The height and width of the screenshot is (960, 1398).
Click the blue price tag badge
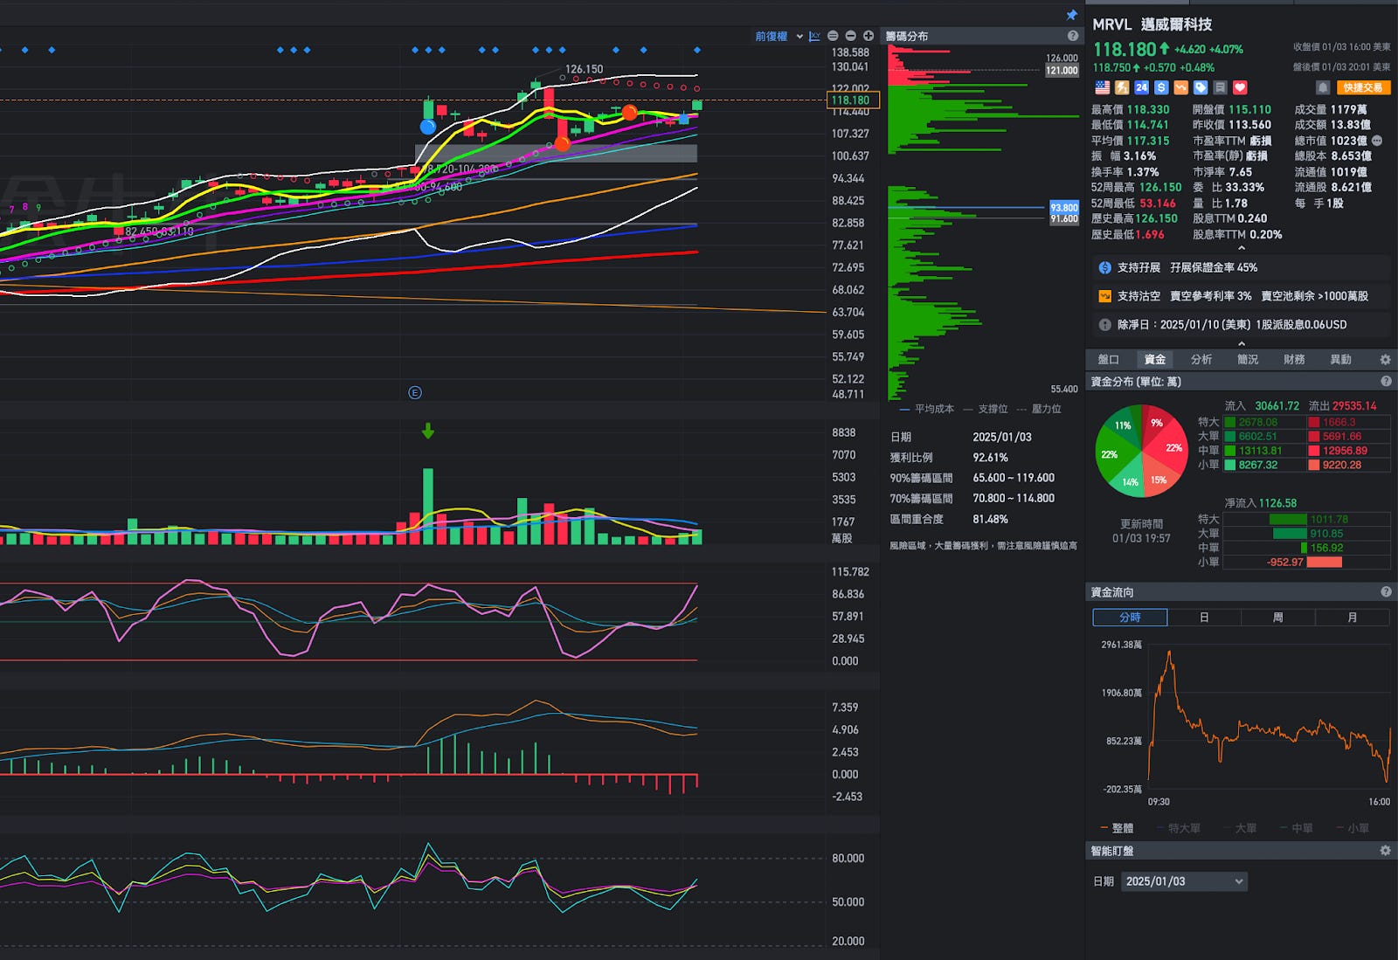point(1201,87)
